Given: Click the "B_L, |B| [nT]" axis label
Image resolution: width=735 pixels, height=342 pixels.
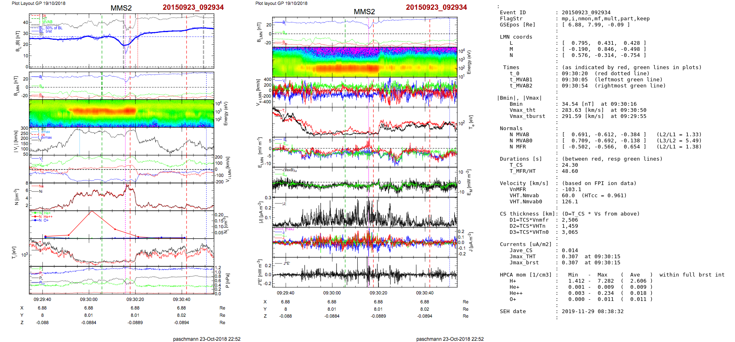Looking at the screenshot, I should coord(18,41).
